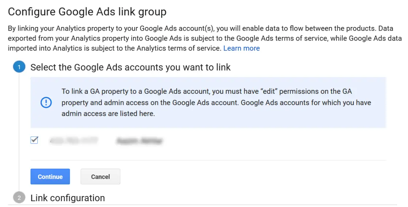408x207 pixels.
Task: Click the blue step 1 number circle
Action: (x=19, y=67)
